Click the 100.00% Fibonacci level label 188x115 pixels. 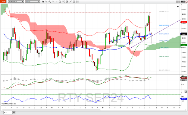(x=164, y=70)
